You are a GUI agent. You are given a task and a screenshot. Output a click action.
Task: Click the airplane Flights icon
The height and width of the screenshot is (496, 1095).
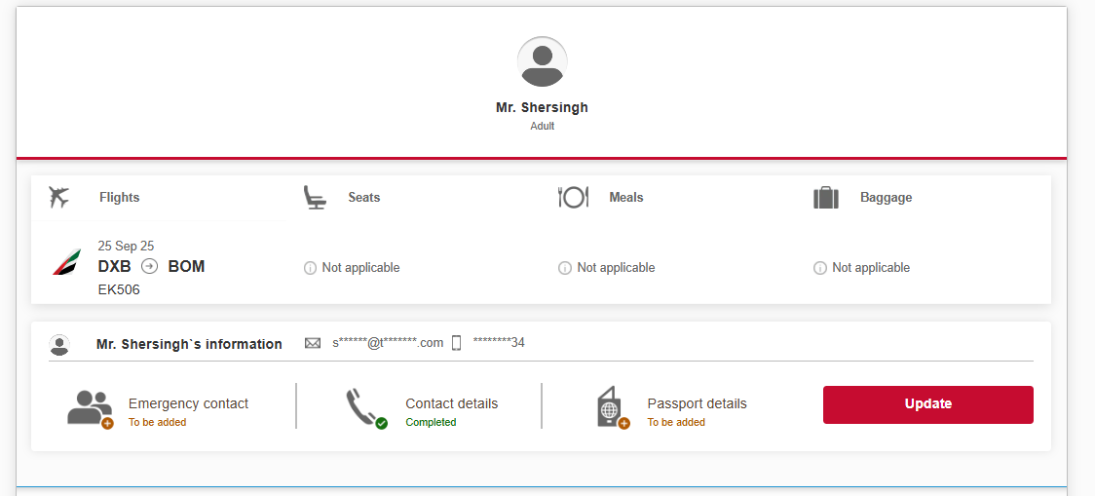(x=59, y=198)
